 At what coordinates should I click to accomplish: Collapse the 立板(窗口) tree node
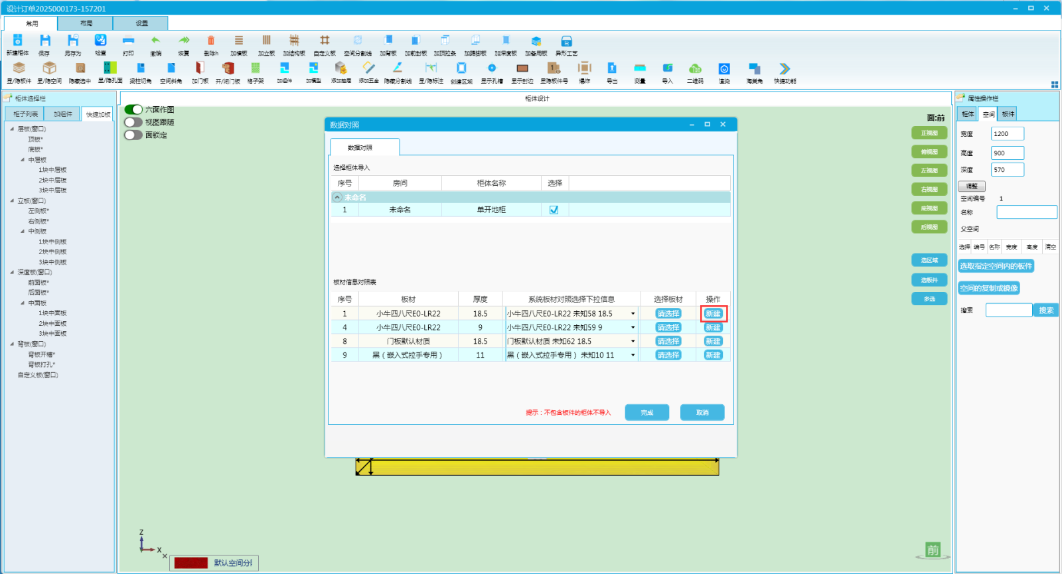(12, 201)
